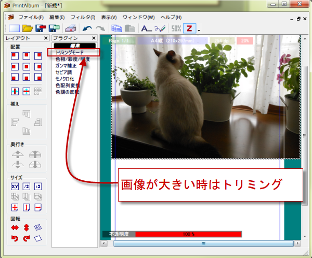Click the Print icon in the toolbar
Screen dimensions: 312x258
71,28
